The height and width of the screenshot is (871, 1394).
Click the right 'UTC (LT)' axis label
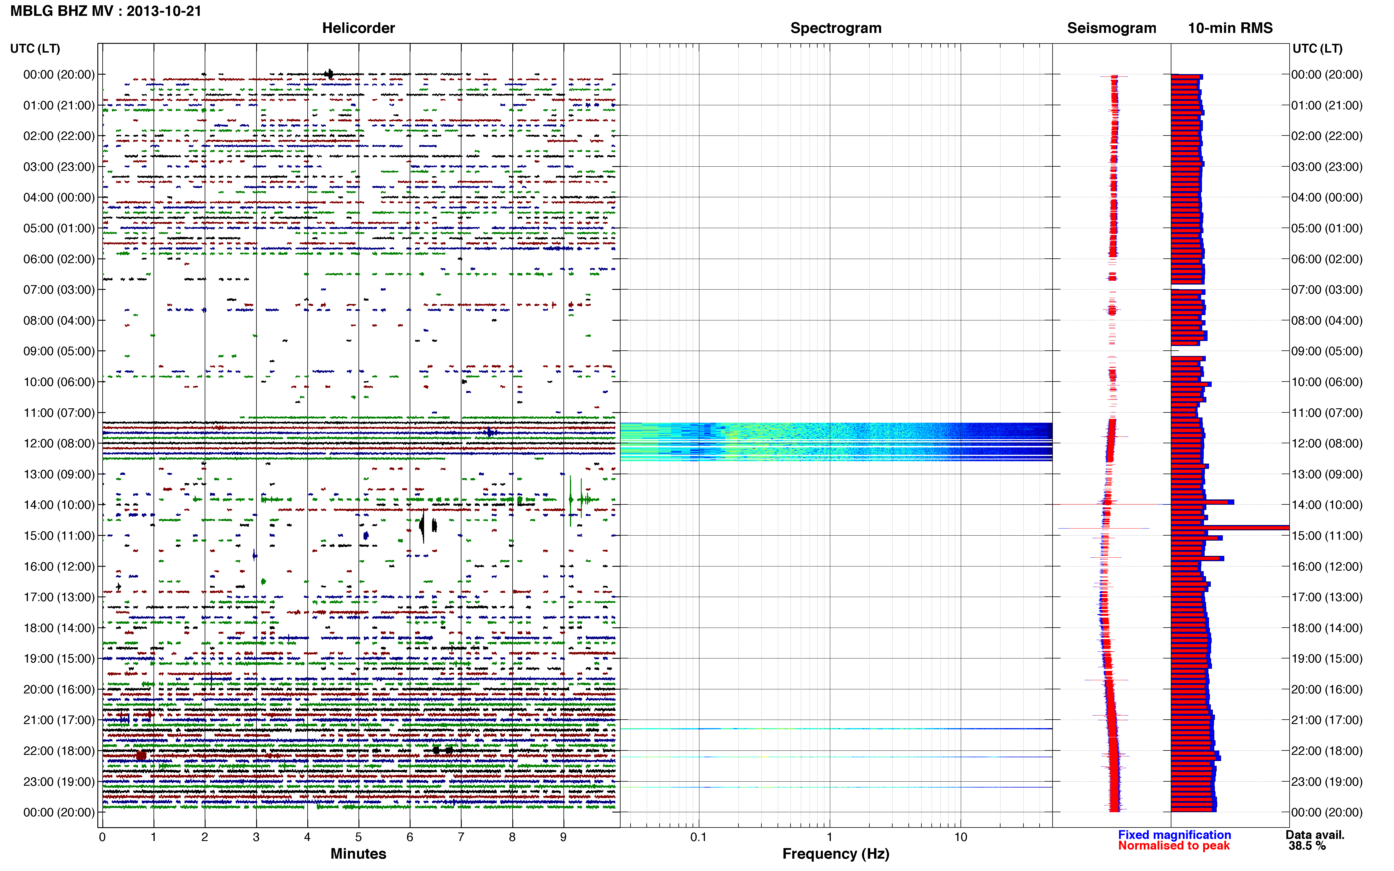tap(1317, 49)
